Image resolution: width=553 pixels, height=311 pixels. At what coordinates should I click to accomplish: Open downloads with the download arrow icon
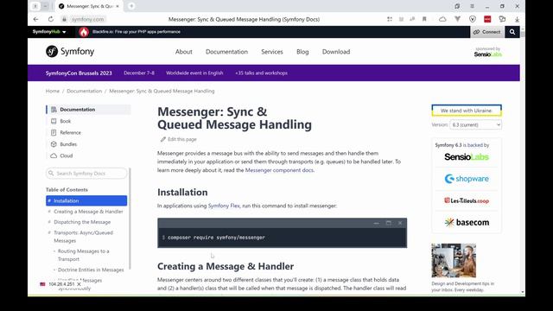pyautogui.click(x=517, y=19)
